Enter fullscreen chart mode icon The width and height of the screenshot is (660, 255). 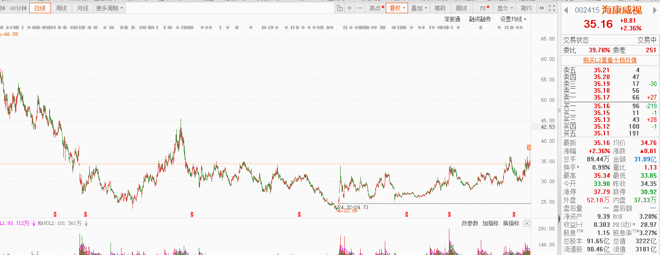click(552, 8)
